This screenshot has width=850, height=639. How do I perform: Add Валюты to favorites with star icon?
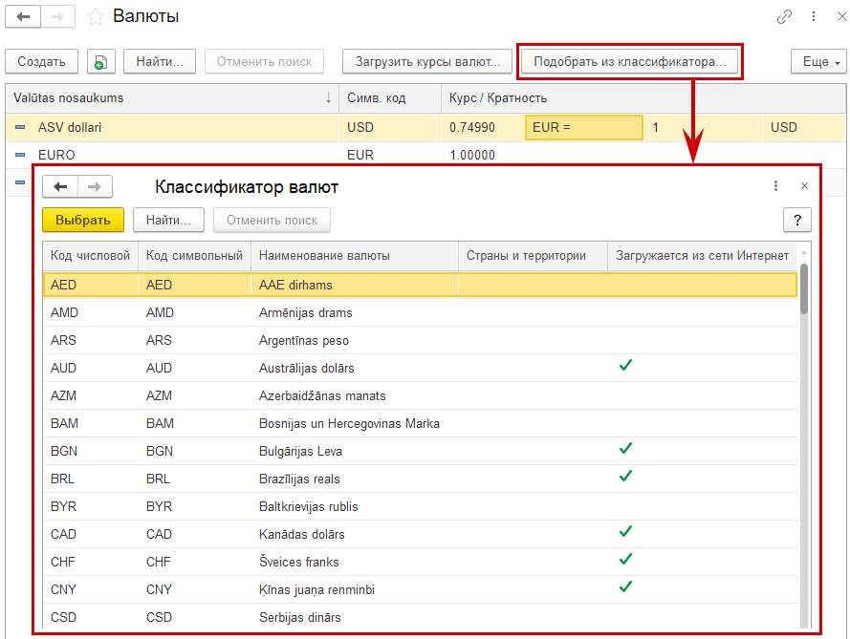95,17
